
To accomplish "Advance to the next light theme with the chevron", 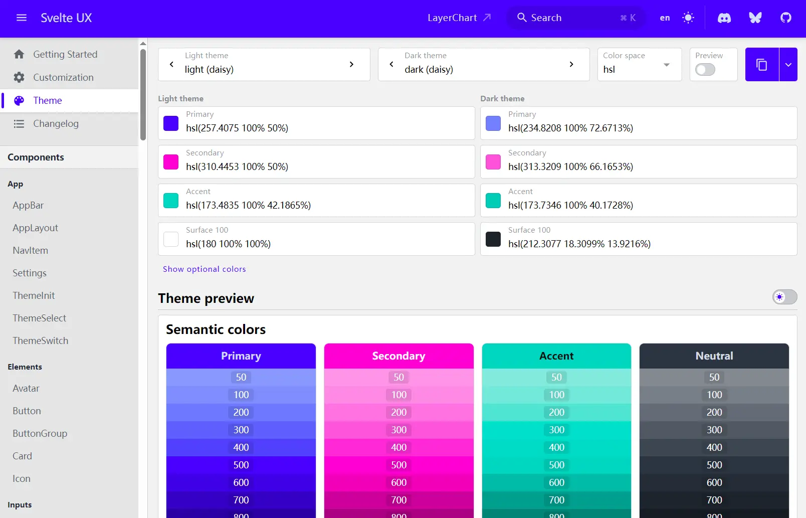I will point(351,64).
